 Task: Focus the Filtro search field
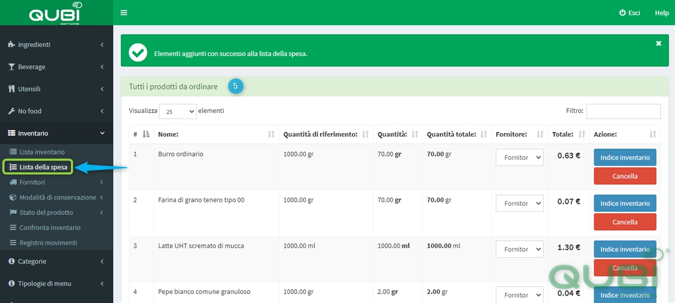click(x=623, y=111)
